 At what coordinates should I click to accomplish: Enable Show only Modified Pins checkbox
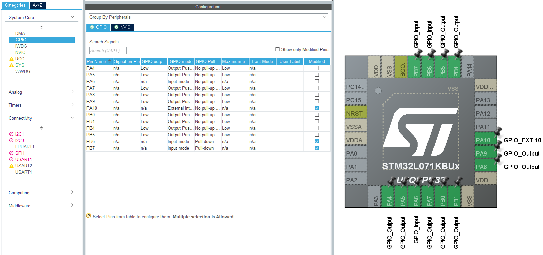pyautogui.click(x=278, y=49)
